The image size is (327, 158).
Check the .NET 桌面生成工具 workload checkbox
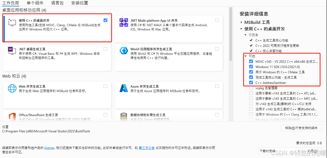pyautogui.click(x=105, y=49)
